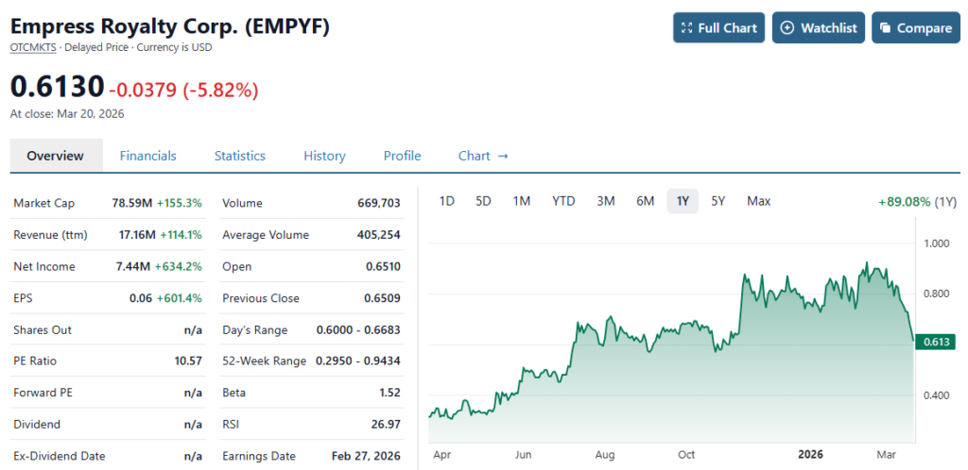Open the History tab
The image size is (968, 470).
coord(324,156)
